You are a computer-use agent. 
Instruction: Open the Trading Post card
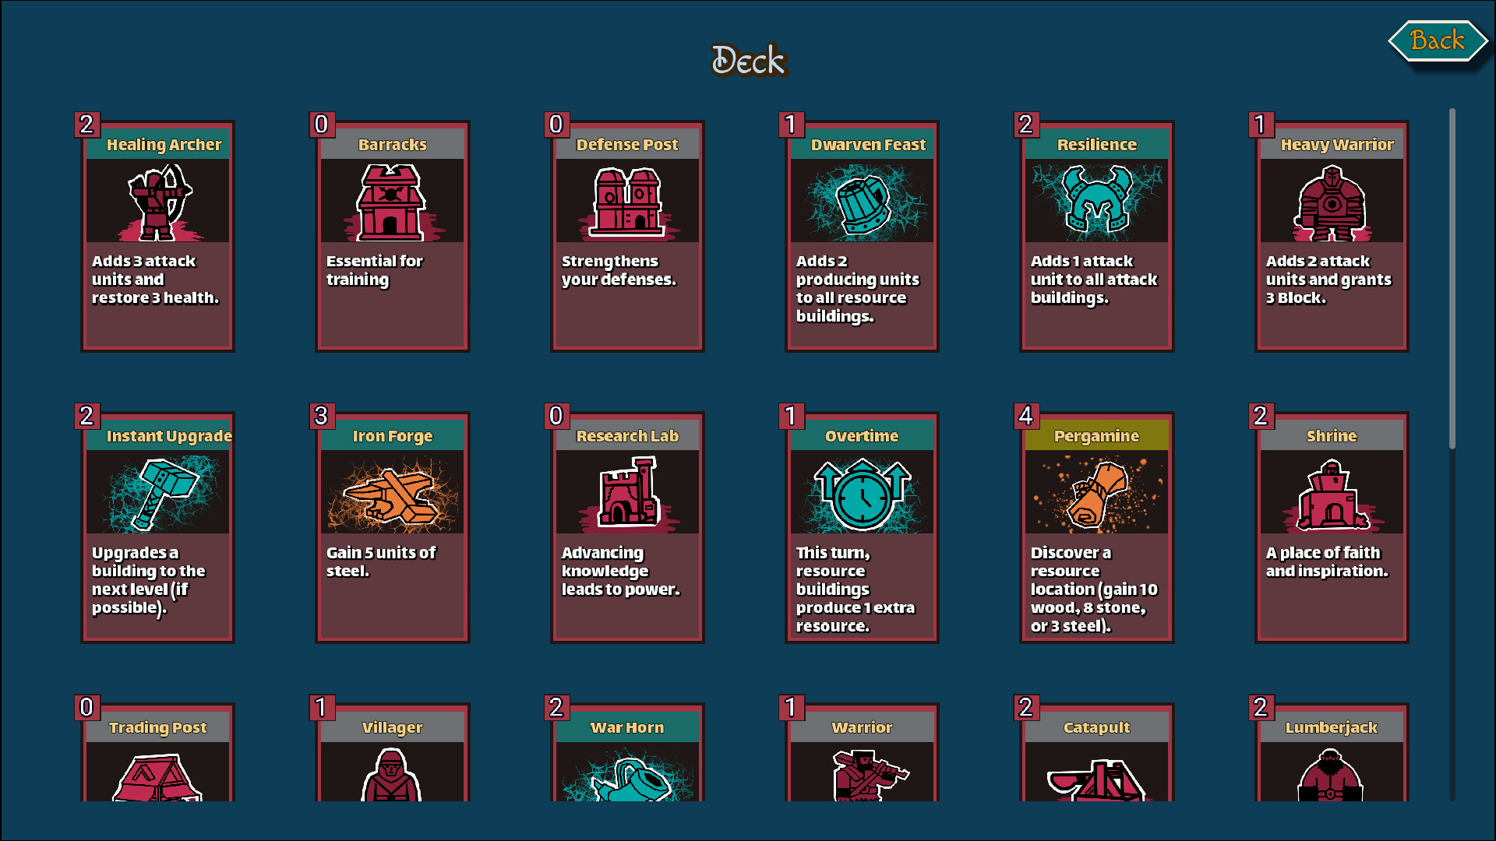pos(158,752)
